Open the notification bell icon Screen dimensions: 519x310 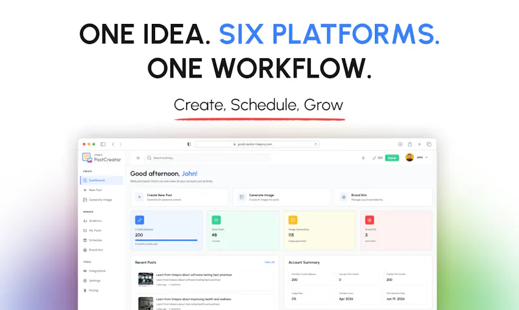pos(363,158)
